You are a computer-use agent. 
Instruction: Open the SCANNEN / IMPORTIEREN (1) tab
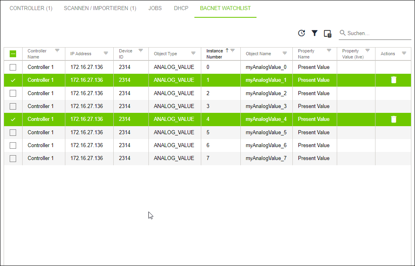pyautogui.click(x=100, y=8)
